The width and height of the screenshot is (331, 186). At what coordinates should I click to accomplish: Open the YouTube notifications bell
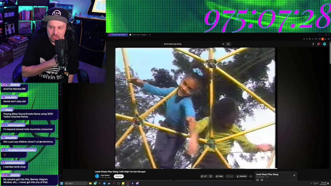click(319, 44)
